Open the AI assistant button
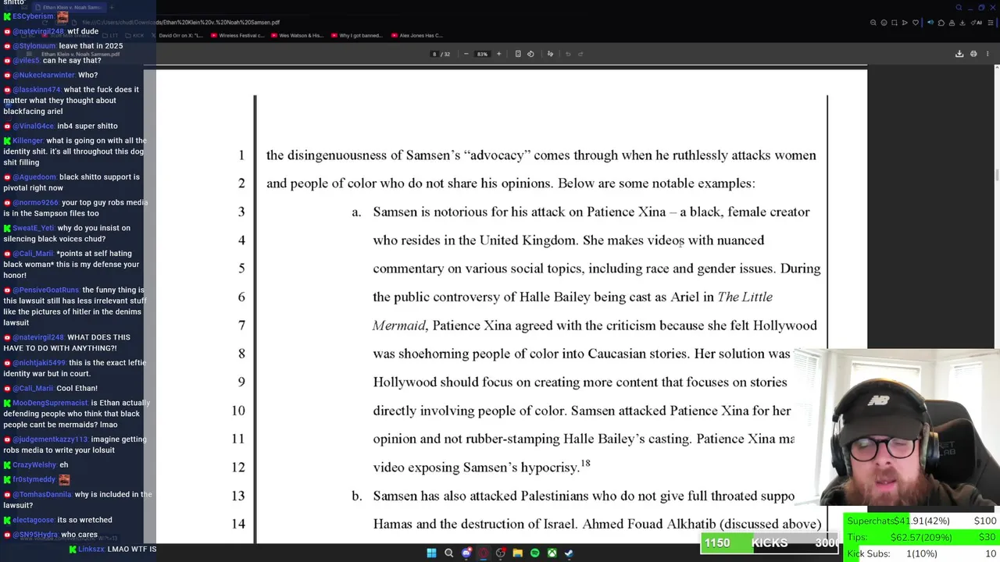Image resolution: width=1000 pixels, height=562 pixels. 977,23
